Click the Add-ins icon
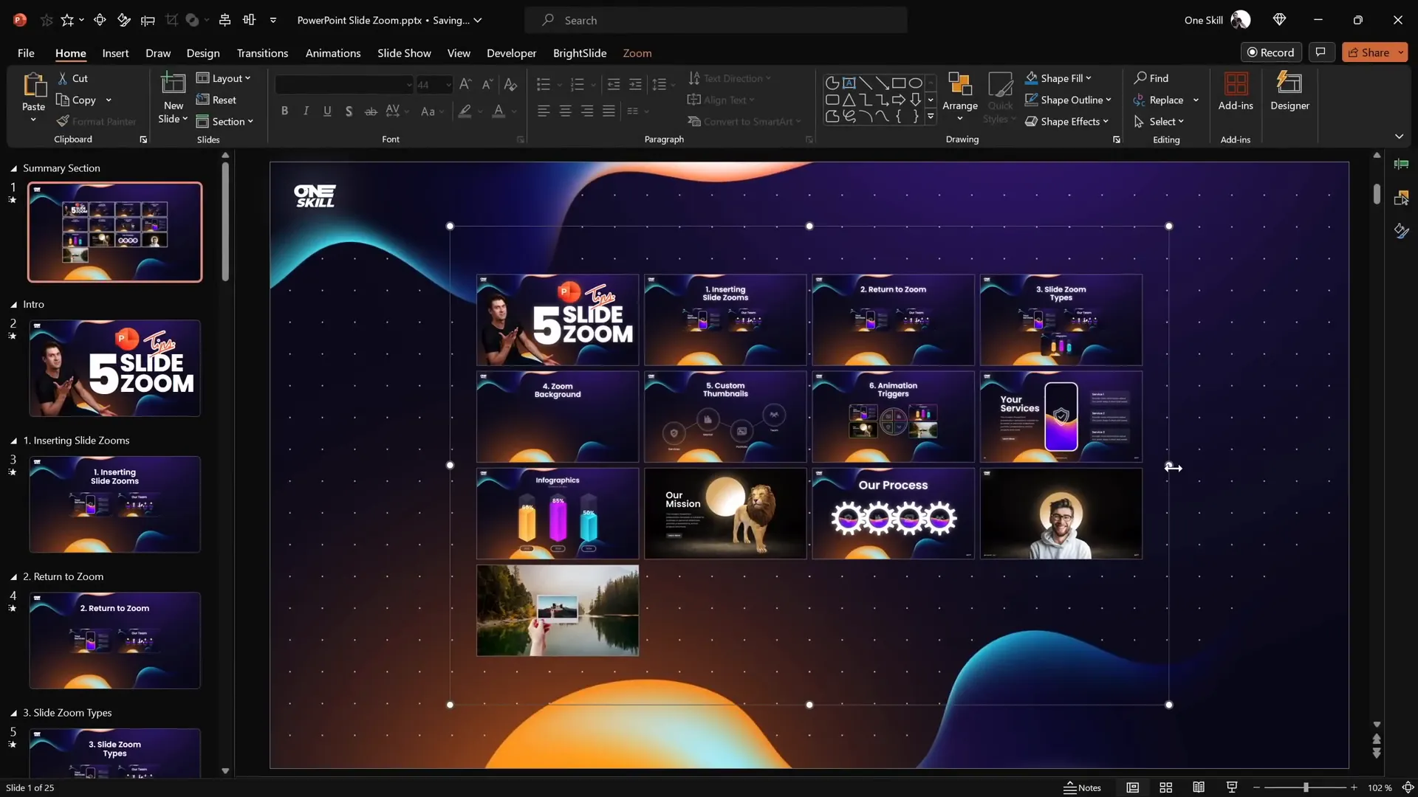 coord(1236,84)
